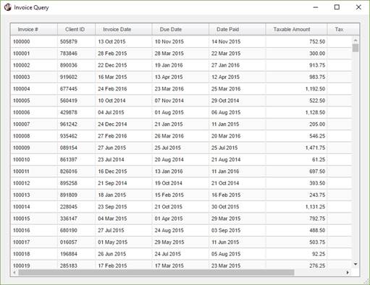
Task: Click the horizontal scrollbar right arrow
Action: tap(348, 273)
